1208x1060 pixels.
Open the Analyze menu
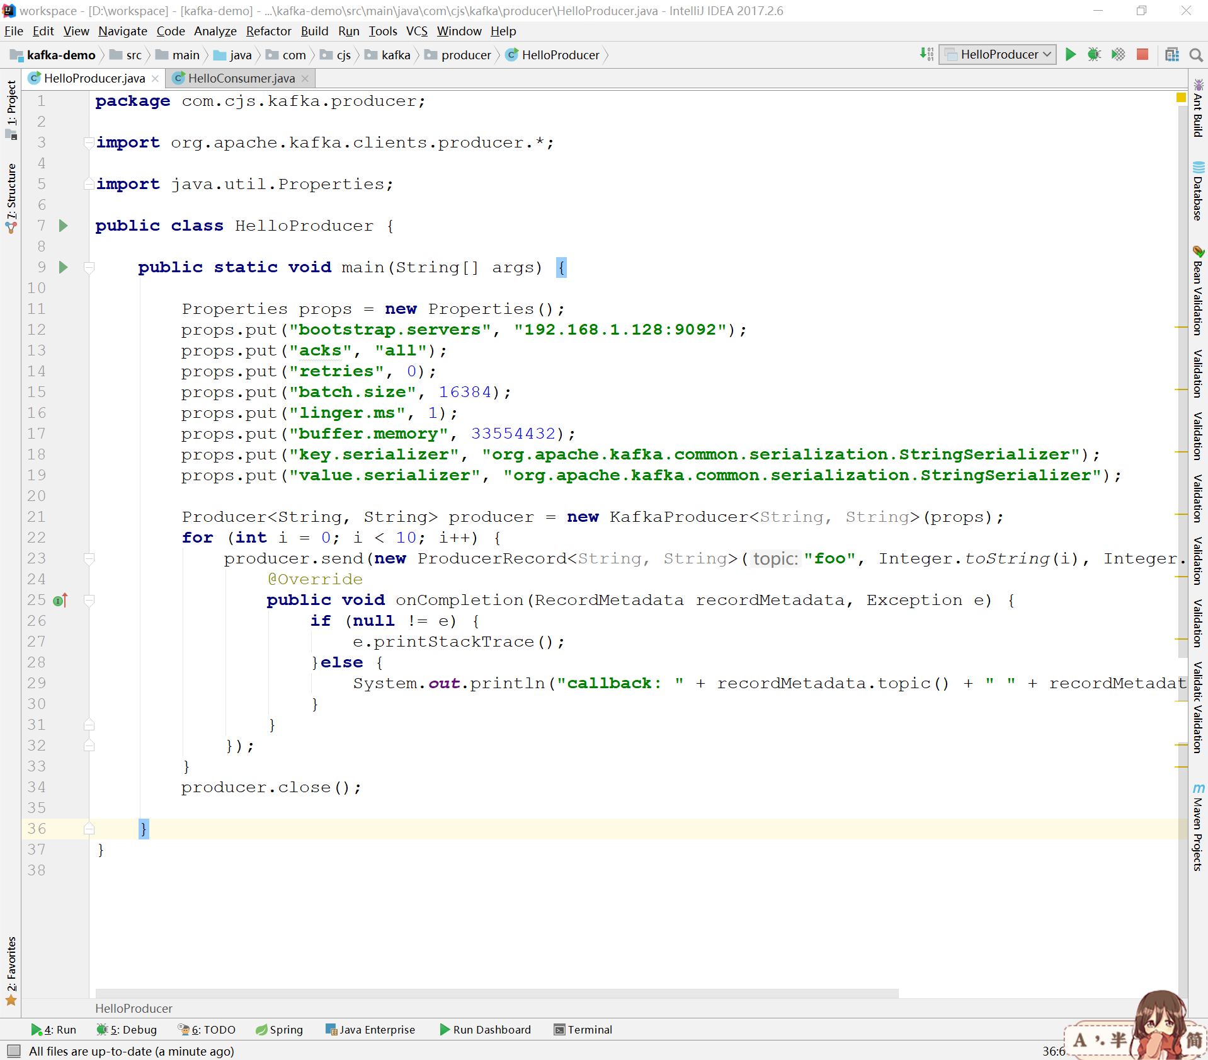coord(215,31)
